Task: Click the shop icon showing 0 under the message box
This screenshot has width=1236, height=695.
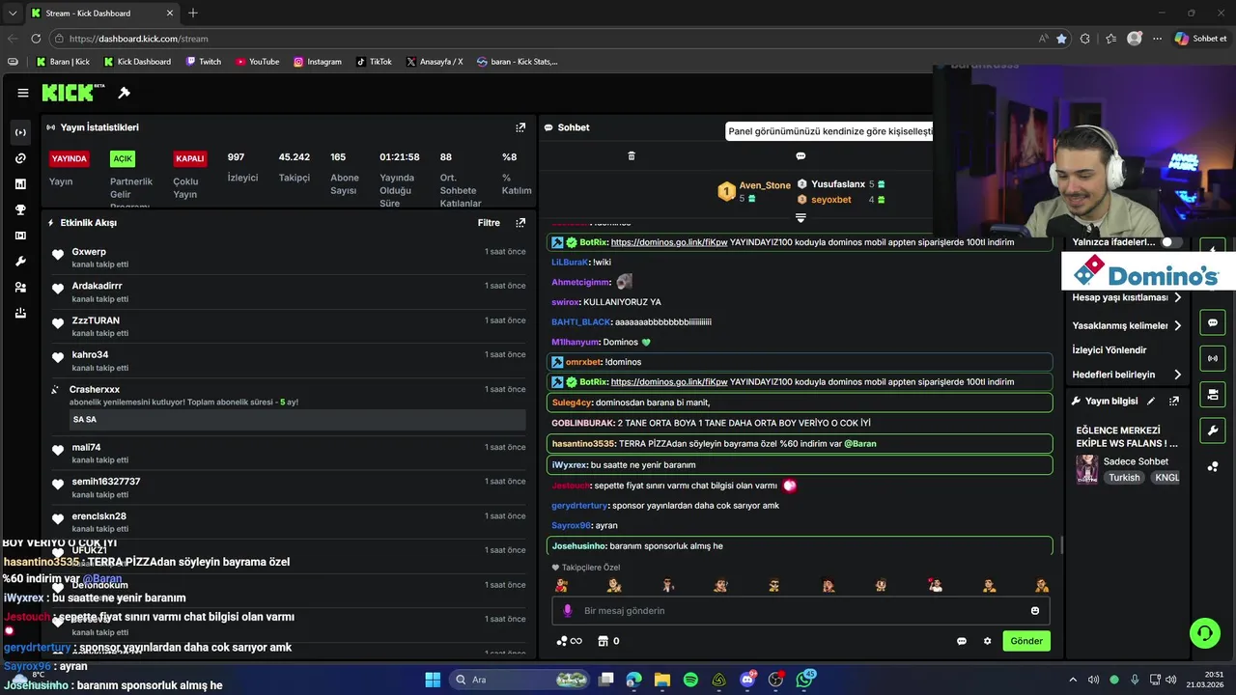Action: (607, 641)
